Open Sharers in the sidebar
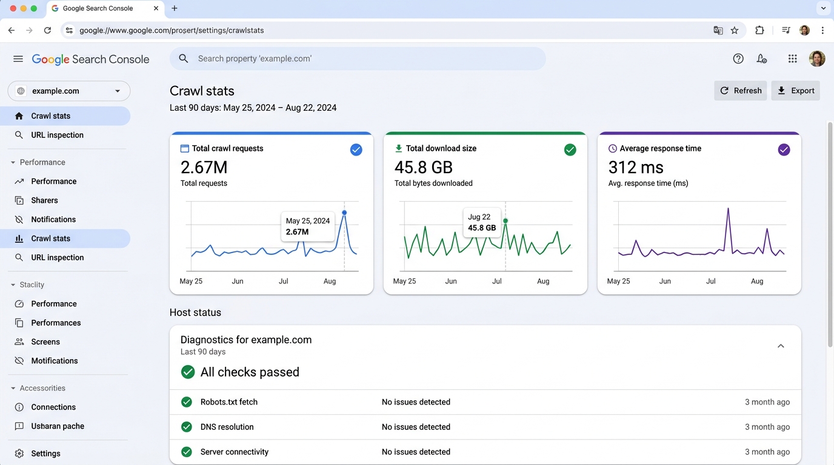The height and width of the screenshot is (465, 834). pyautogui.click(x=65, y=200)
